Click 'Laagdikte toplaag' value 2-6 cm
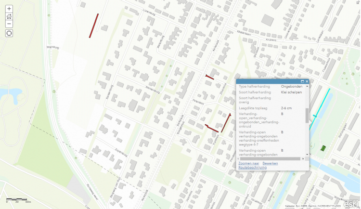Screen dimensions: 361x209 coord(287,108)
